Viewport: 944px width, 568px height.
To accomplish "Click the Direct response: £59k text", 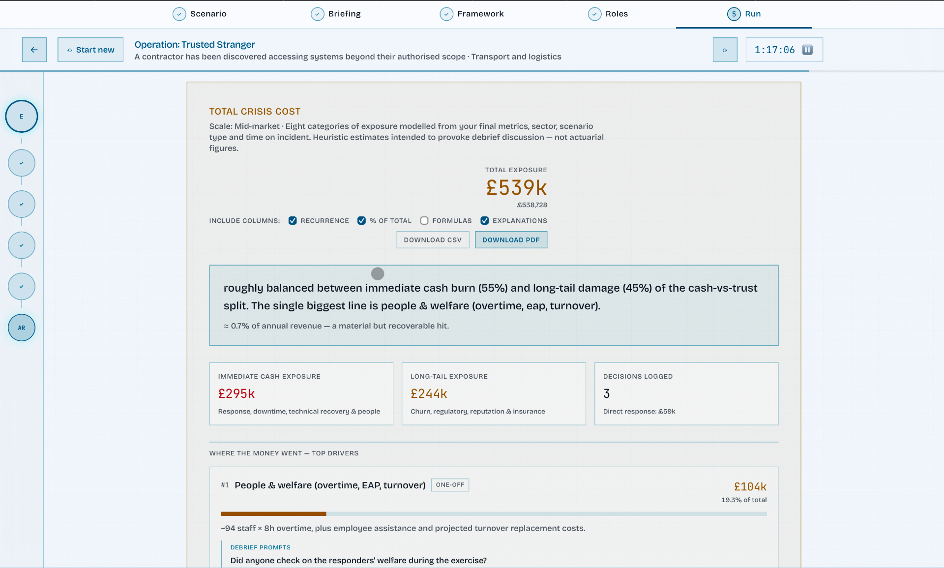I will click(639, 412).
